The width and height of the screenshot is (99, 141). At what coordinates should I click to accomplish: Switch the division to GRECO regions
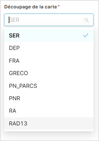(49, 73)
